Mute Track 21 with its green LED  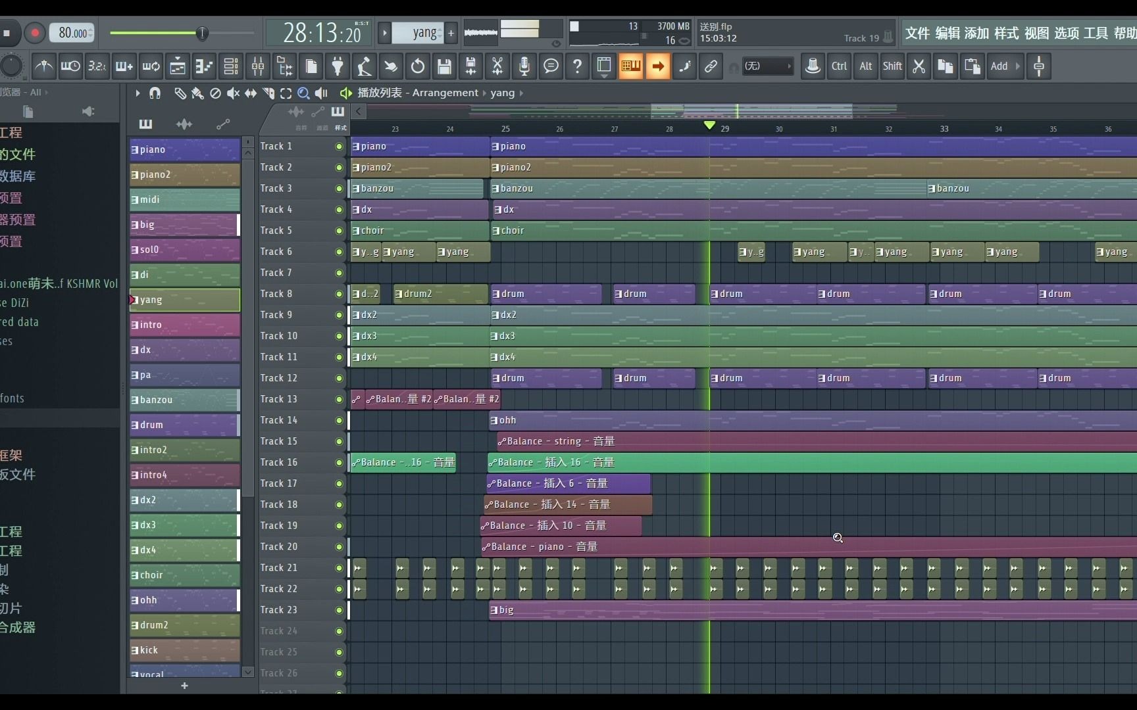[x=340, y=568]
